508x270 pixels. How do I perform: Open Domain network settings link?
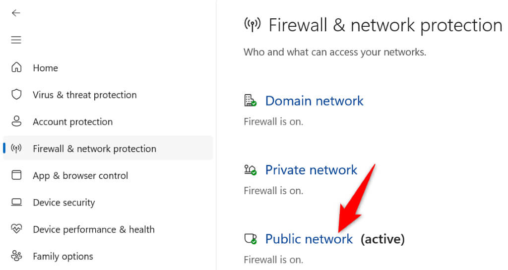314,101
